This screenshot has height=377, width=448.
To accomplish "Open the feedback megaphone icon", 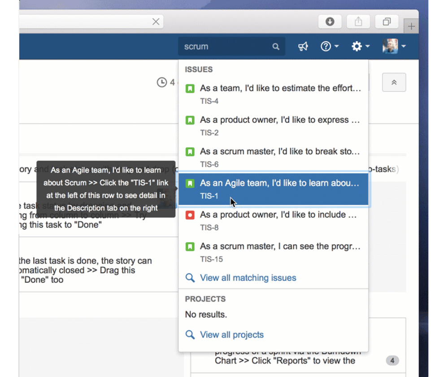I will pos(303,46).
